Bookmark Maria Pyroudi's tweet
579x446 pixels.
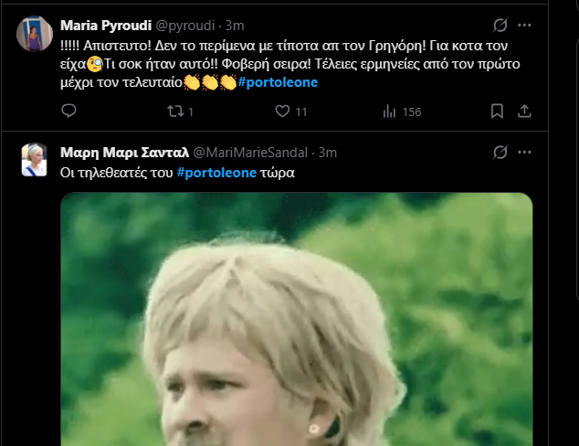pos(497,111)
